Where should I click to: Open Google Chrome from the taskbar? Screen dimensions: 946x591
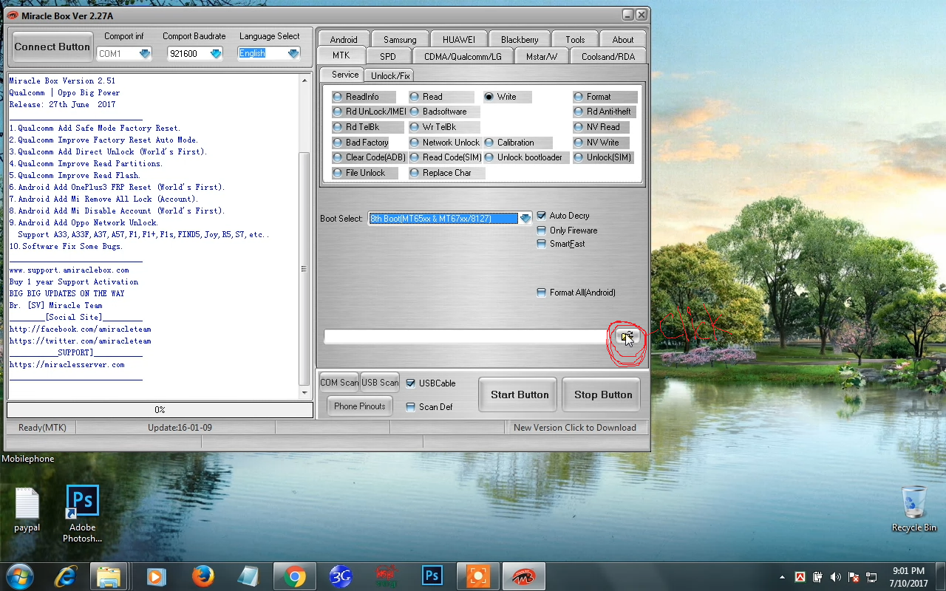tap(294, 575)
